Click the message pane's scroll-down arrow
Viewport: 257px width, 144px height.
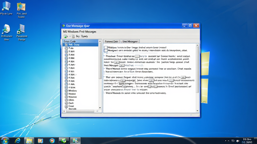pyautogui.click(x=197, y=111)
